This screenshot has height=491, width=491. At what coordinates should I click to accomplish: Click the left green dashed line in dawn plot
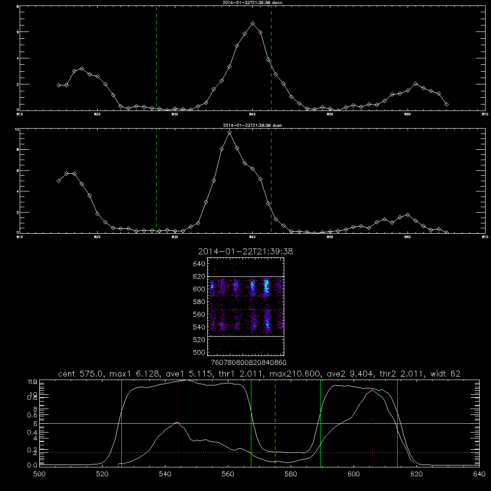click(156, 58)
